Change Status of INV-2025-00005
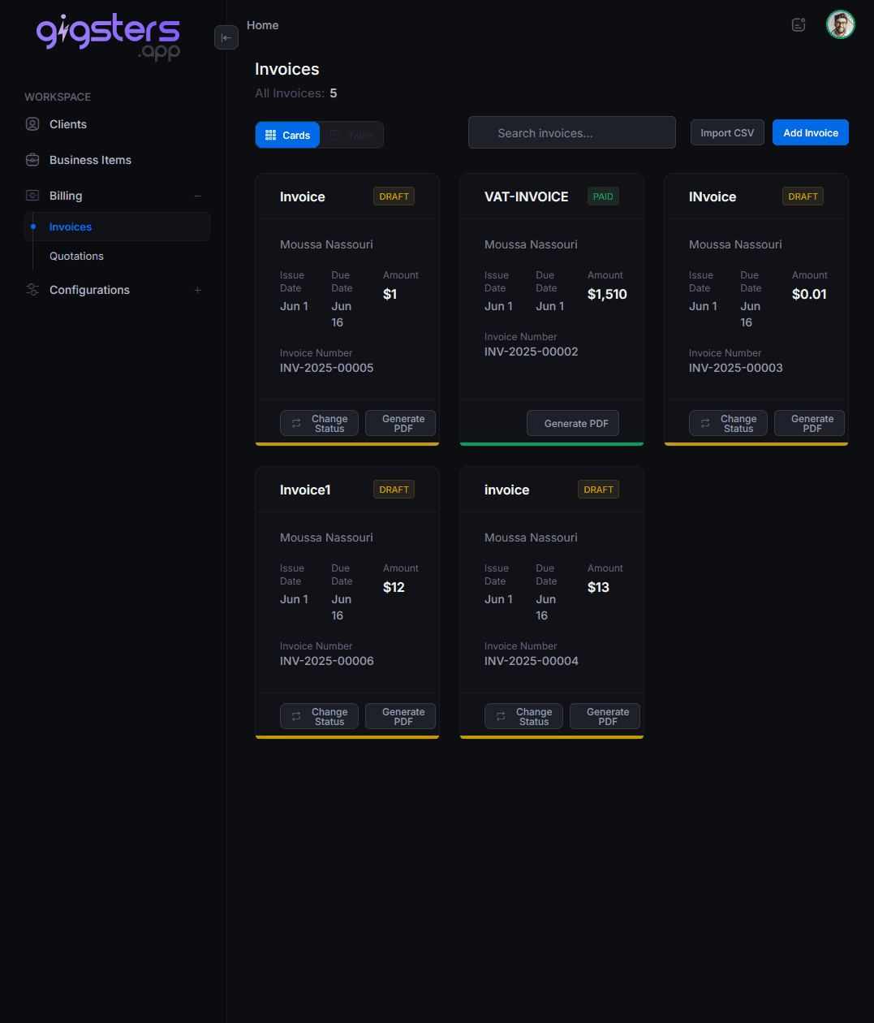Image resolution: width=874 pixels, height=1023 pixels. pos(319,423)
